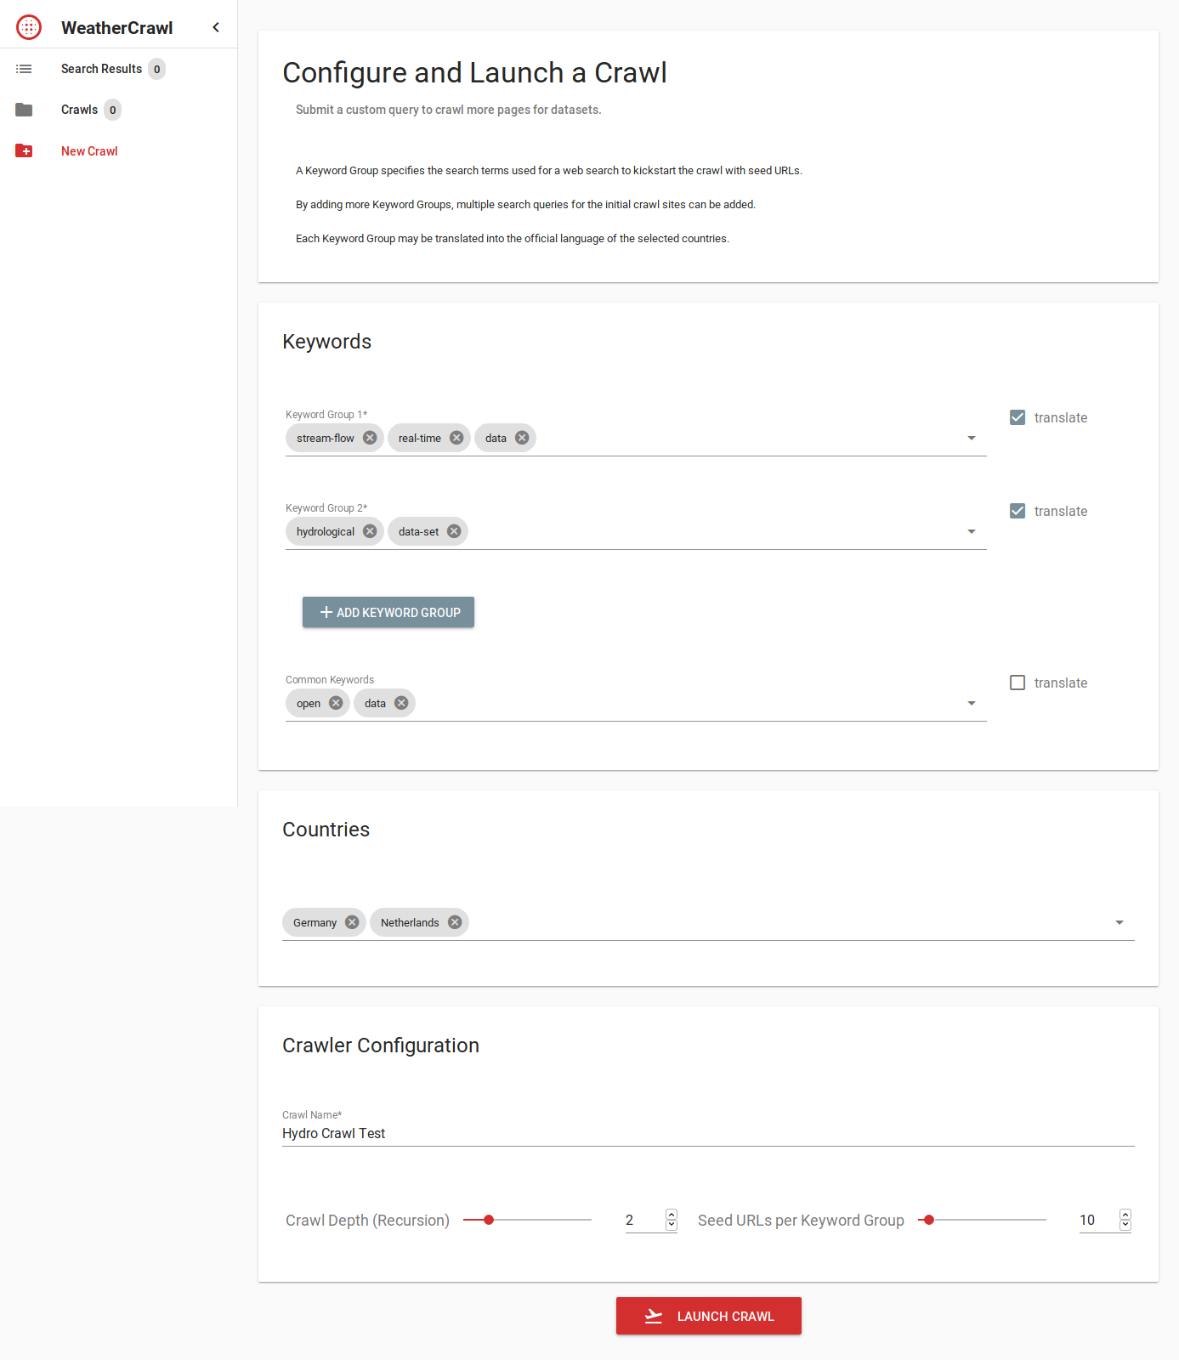Select New Crawl in the sidebar
Image resolution: width=1179 pixels, height=1360 pixels.
click(x=118, y=150)
